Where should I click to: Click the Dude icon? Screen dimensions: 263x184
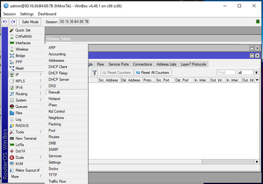(12, 157)
